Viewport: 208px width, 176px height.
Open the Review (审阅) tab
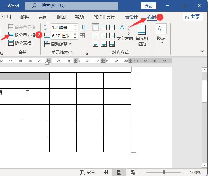coord(43,17)
